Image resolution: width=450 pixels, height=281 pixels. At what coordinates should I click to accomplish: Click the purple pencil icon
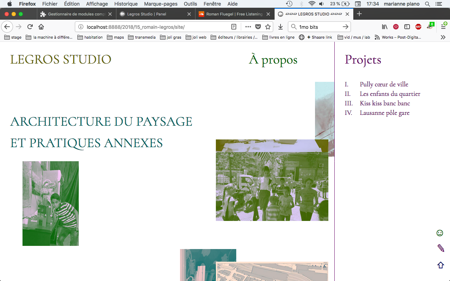point(441,248)
